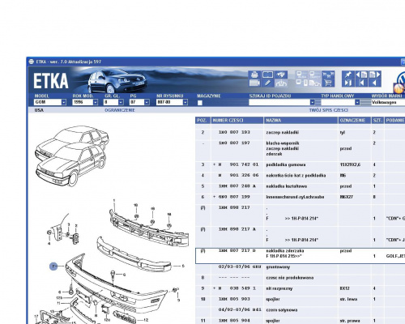The image size is (405, 324).
Task: Select the pencil edit icon
Action: click(x=267, y=83)
